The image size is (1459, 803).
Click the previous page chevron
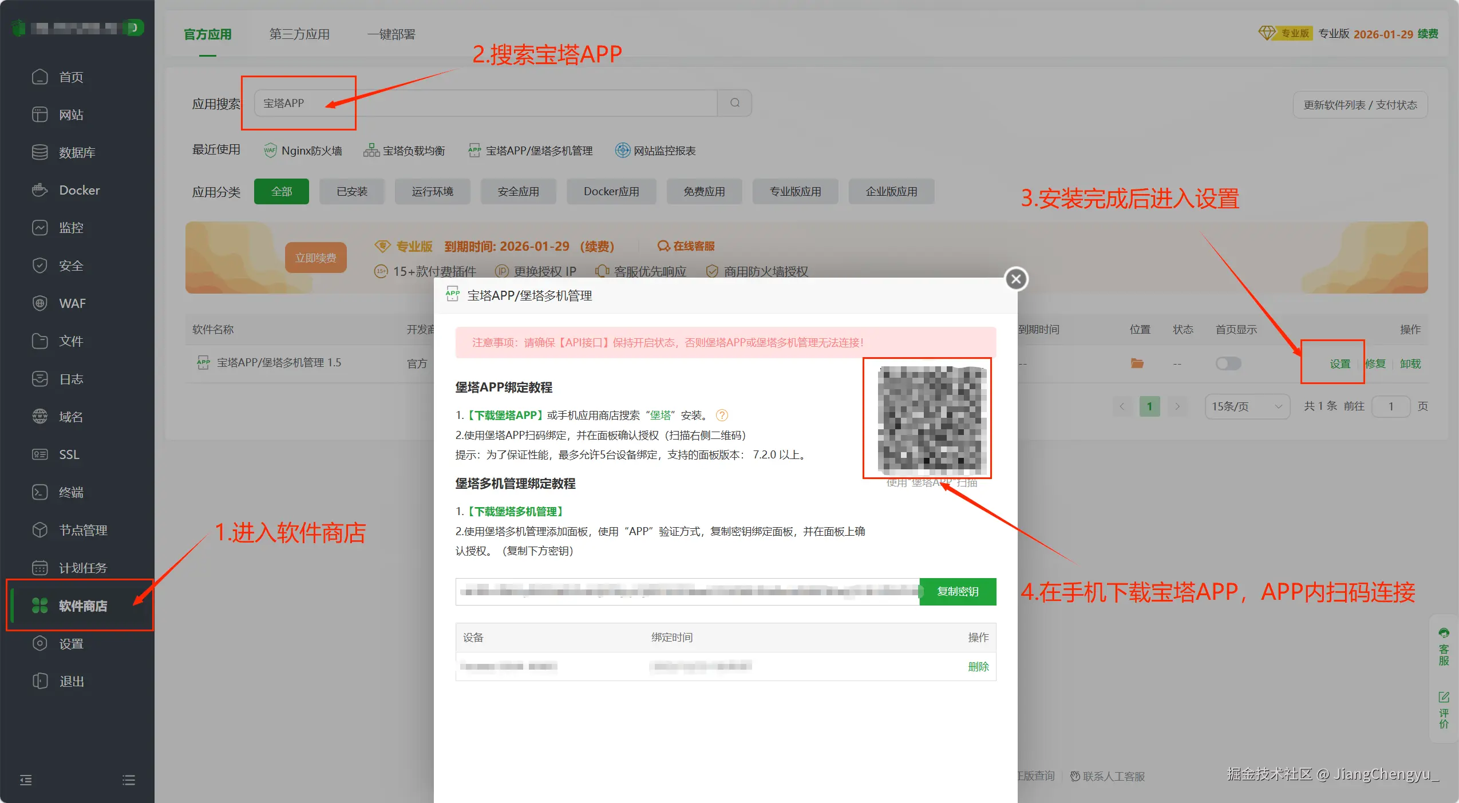click(x=1122, y=406)
